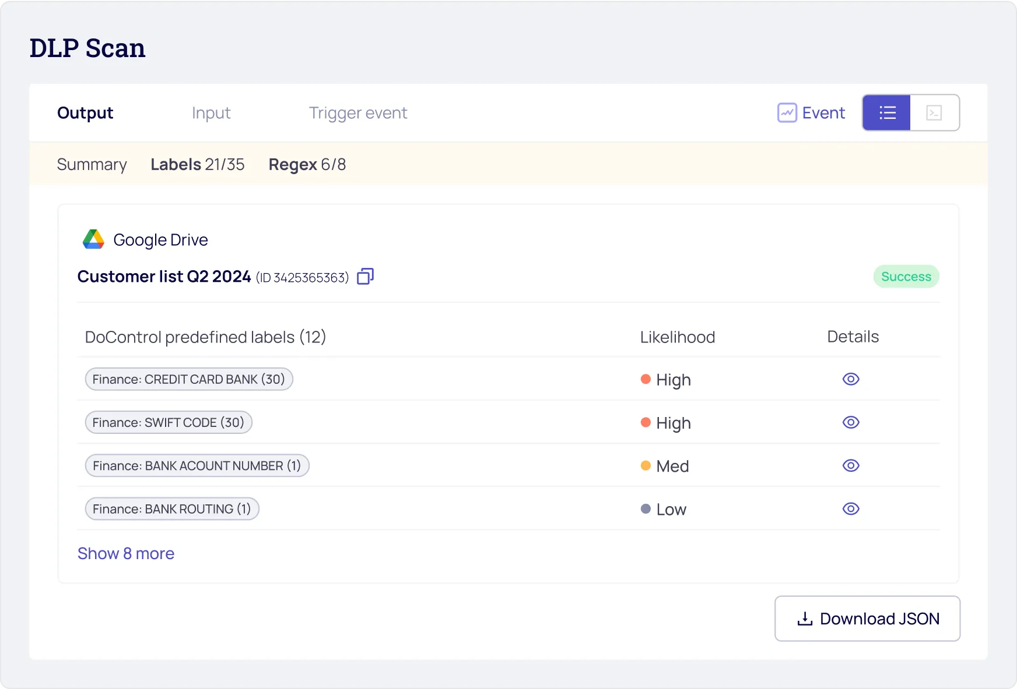
Task: Expand details for Finance: BANK ACOUNT NUMBER
Action: (851, 465)
